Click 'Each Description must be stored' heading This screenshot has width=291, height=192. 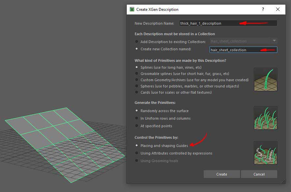click(x=175, y=34)
